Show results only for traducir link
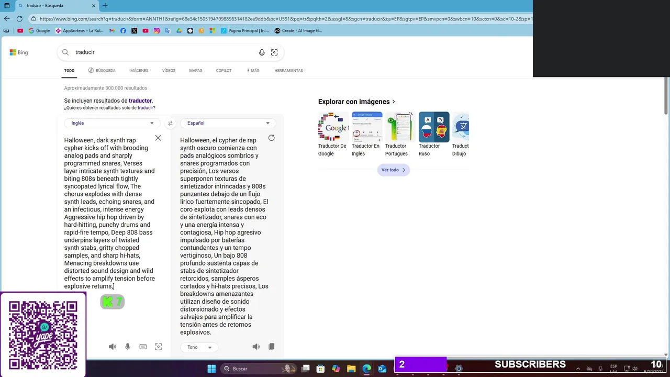 (146, 108)
